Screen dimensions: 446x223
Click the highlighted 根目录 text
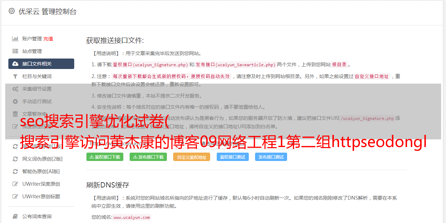[x=339, y=64]
